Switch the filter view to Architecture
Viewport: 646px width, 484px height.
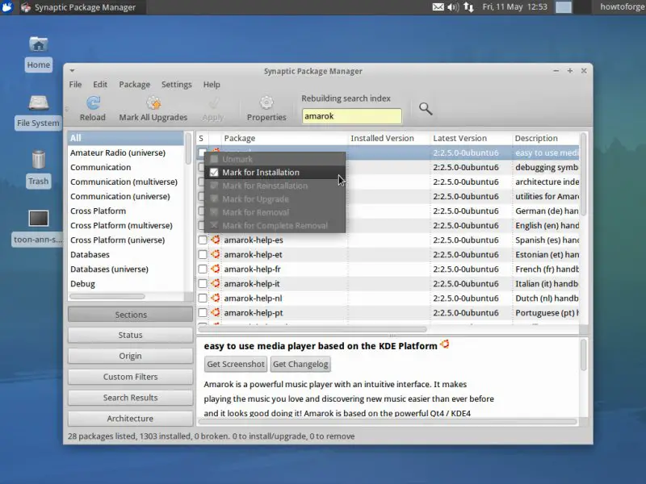(131, 419)
